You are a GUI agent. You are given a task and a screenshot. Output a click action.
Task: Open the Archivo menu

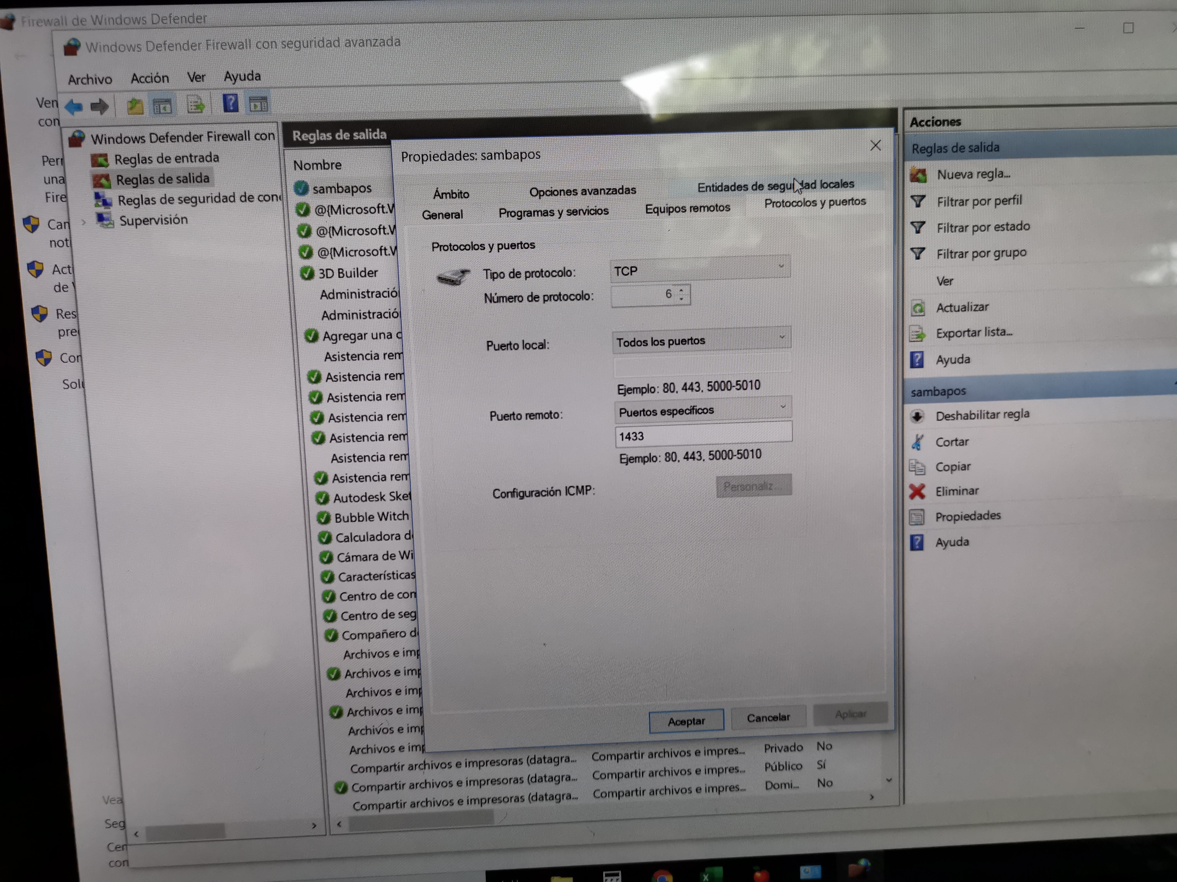pyautogui.click(x=90, y=80)
